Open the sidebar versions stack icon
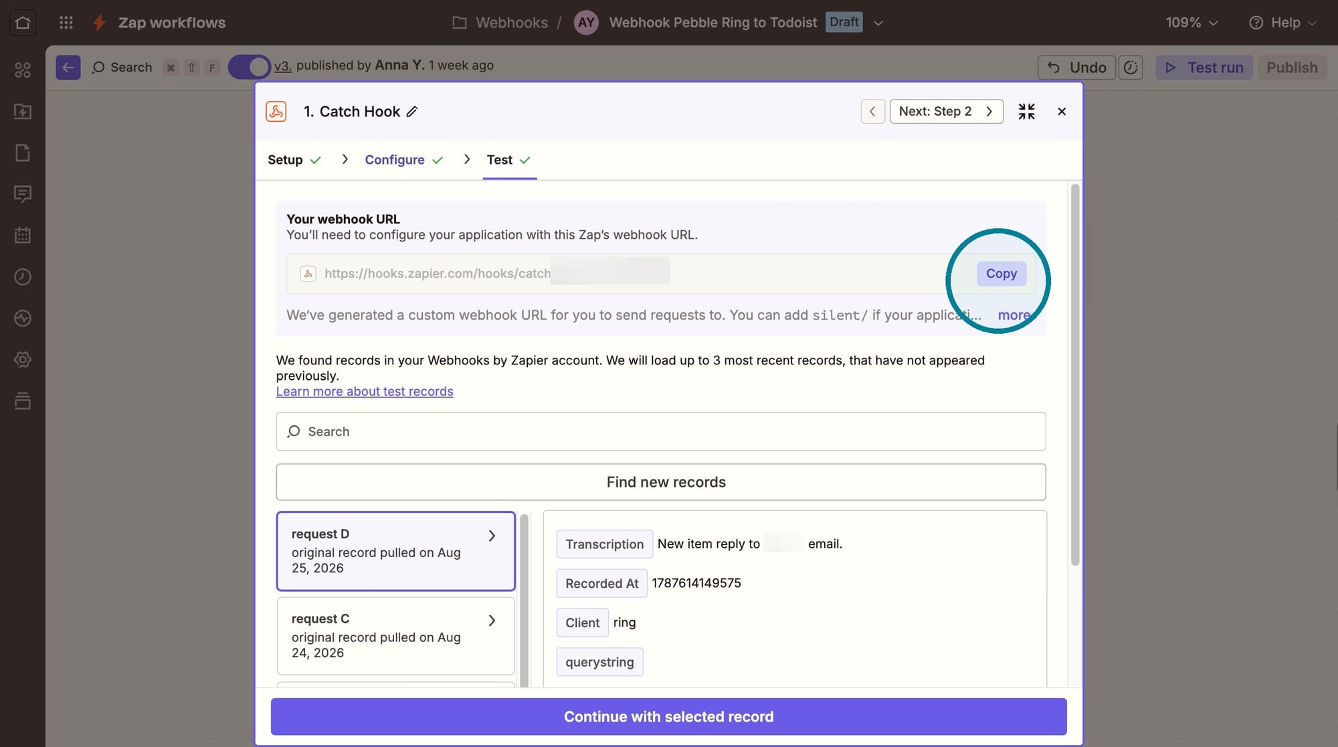1338x747 pixels. [23, 401]
